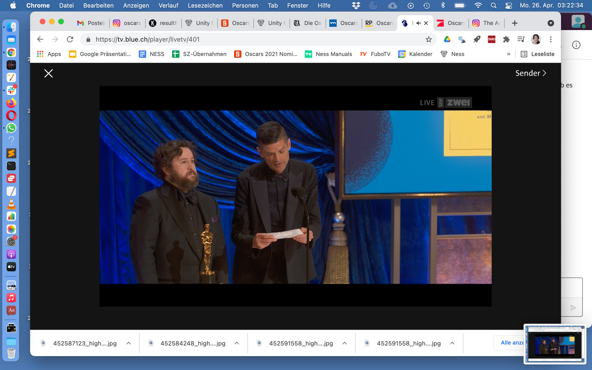Bookmark this page with the star icon
The image size is (592, 370).
(x=428, y=39)
